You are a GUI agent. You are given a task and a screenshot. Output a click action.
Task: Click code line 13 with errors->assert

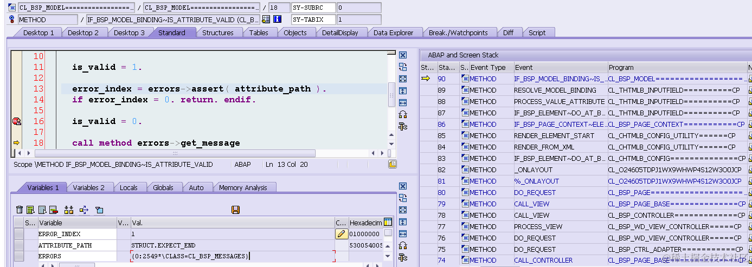[200, 89]
